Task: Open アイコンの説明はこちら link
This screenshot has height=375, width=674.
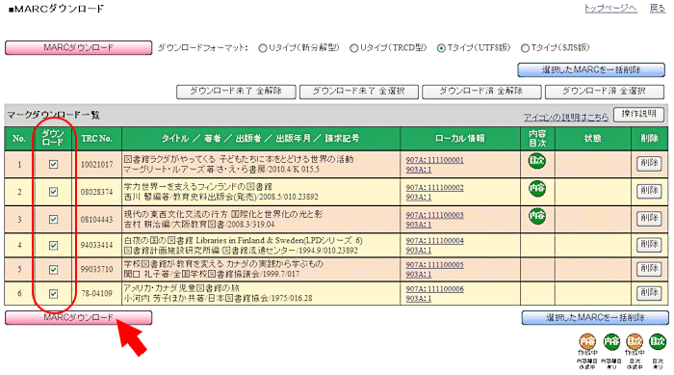Action: [x=566, y=117]
